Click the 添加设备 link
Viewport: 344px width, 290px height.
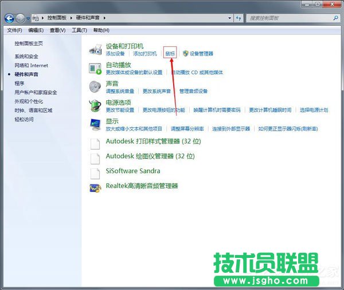[115, 53]
